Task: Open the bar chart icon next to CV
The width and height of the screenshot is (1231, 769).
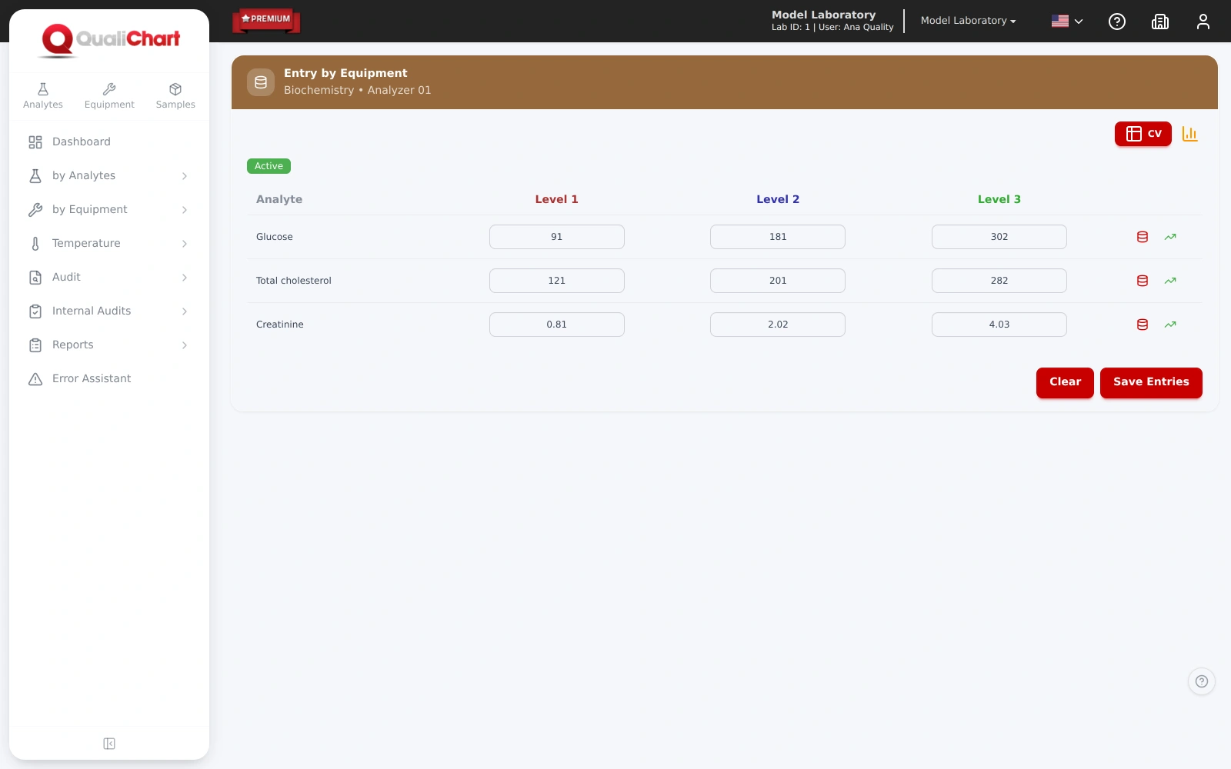Action: [x=1189, y=134]
